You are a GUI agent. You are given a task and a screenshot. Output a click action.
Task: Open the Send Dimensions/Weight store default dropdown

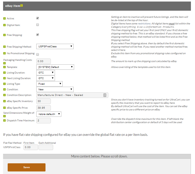49,114
